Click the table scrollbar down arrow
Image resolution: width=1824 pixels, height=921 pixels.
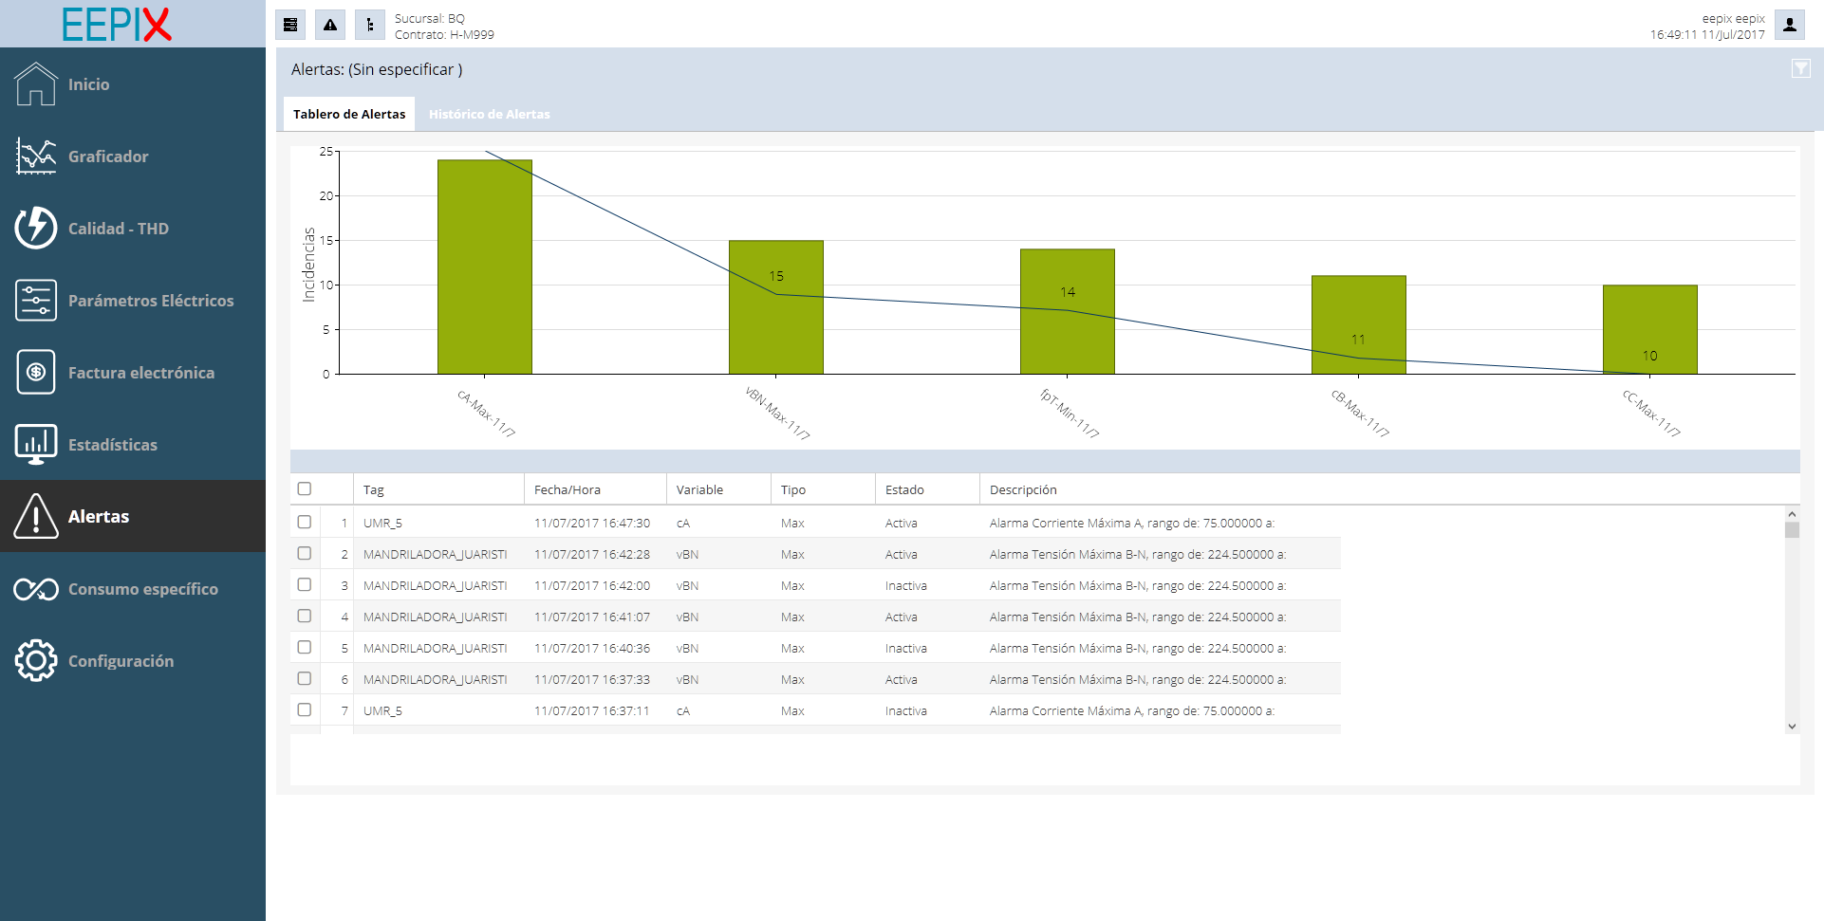tap(1792, 727)
